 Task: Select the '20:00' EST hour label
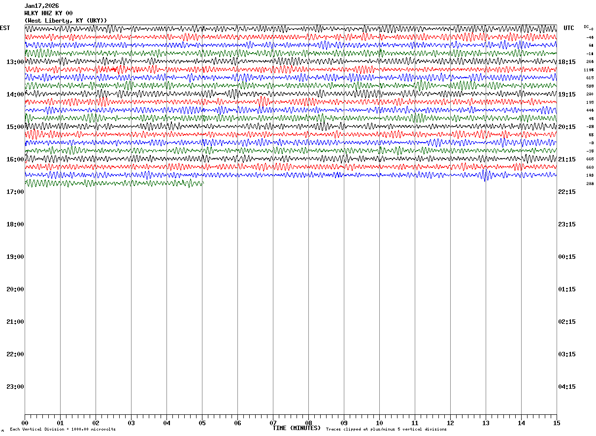point(15,289)
